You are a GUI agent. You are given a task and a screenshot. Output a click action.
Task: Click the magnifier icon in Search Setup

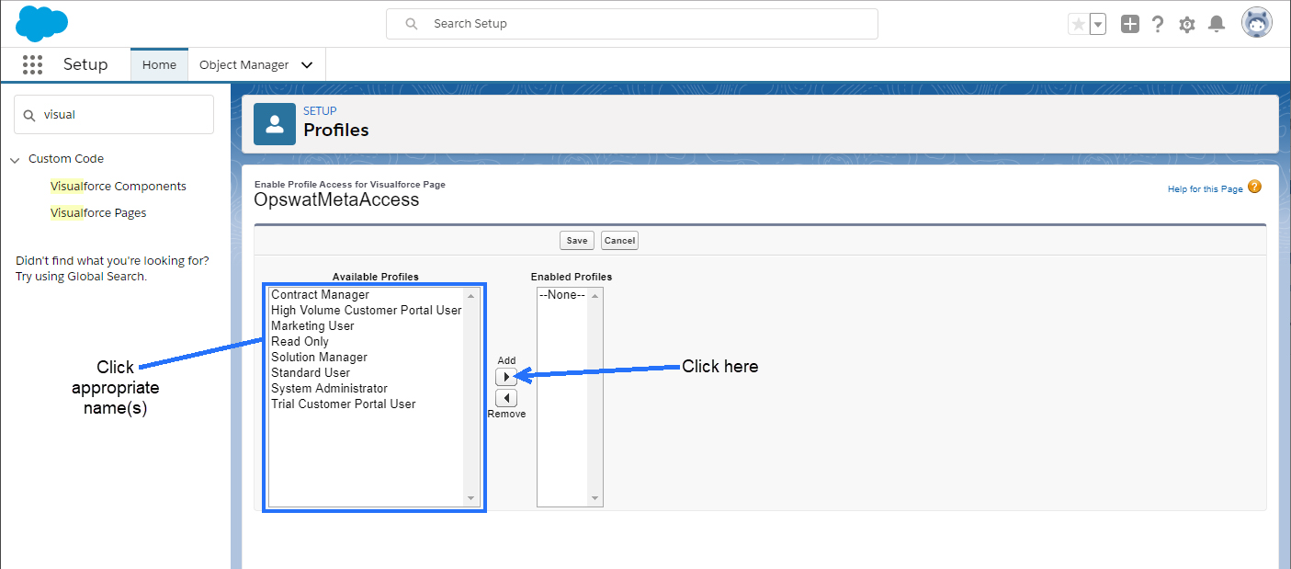tap(412, 24)
